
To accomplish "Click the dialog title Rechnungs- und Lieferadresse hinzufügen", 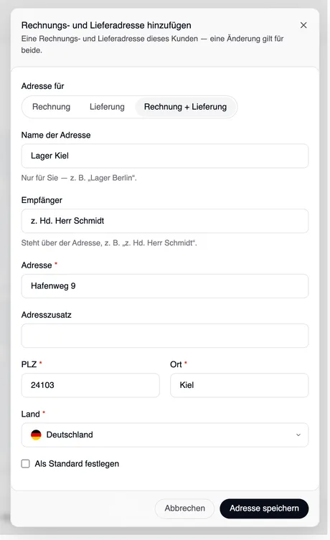I will (x=106, y=26).
